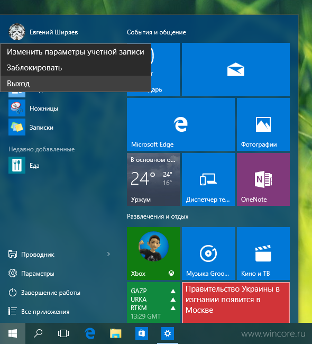Click Завершение работы power entry

59,293
